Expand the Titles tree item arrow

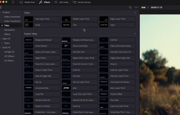point(2,25)
